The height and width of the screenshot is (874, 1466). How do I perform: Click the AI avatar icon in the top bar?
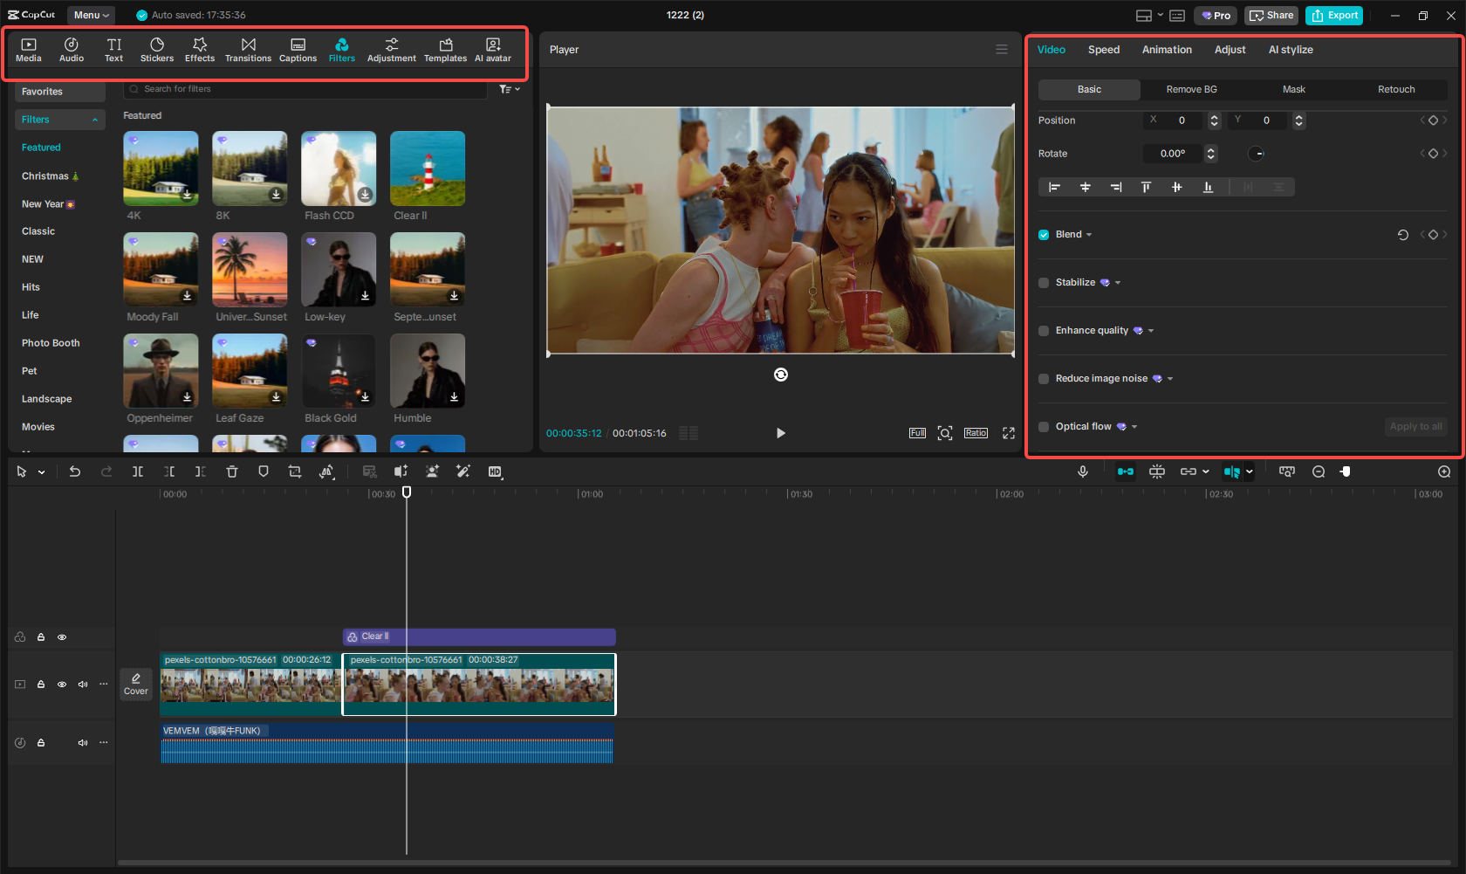point(493,49)
